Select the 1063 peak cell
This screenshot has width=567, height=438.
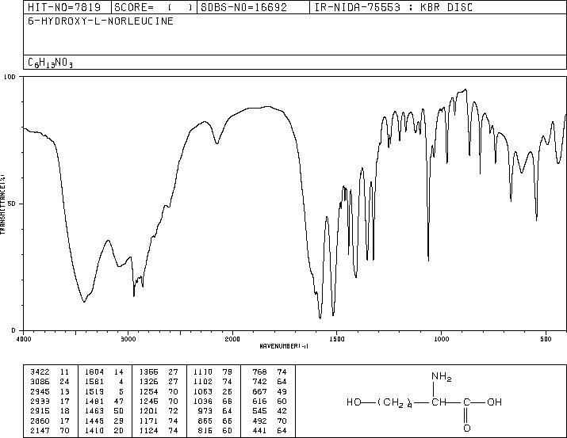coord(203,391)
